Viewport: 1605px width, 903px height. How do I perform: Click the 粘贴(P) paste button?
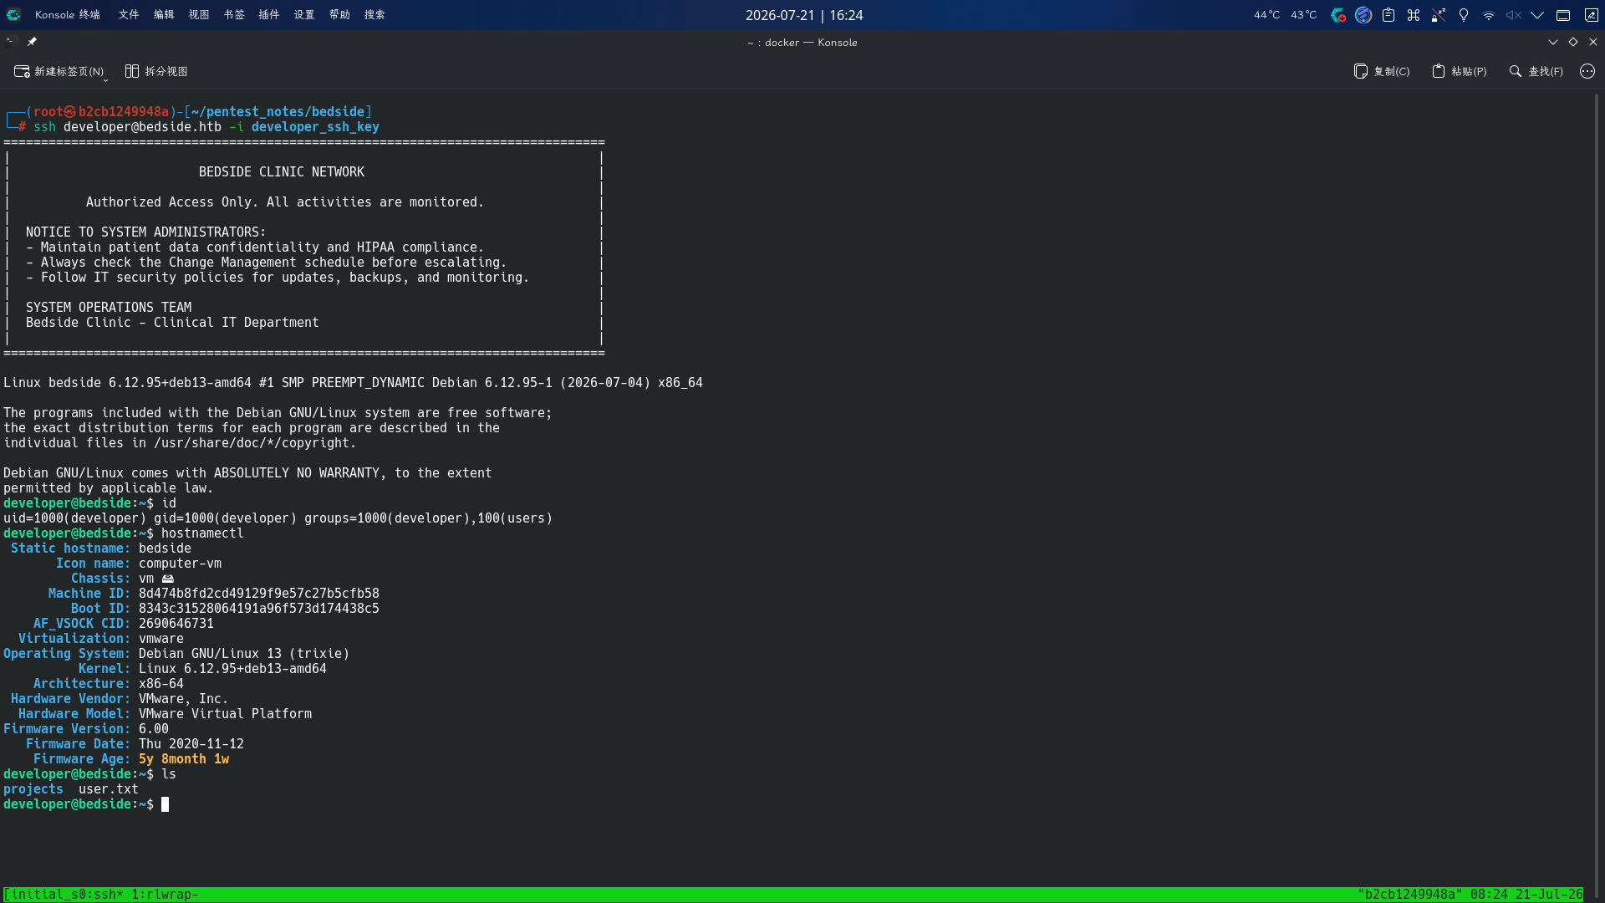[1460, 72]
